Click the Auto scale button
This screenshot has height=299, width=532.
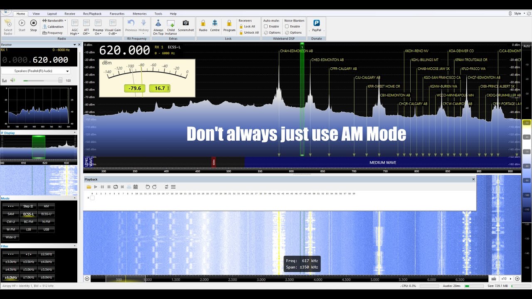click(527, 46)
